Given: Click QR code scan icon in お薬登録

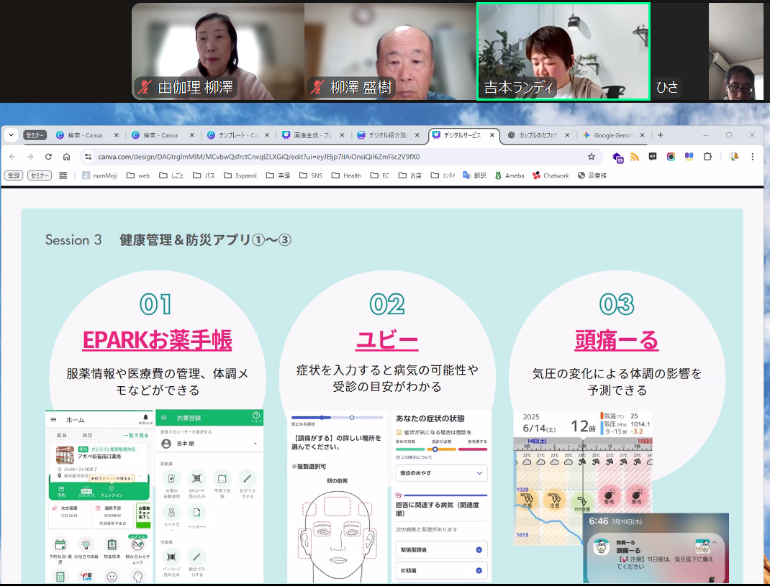Looking at the screenshot, I should click(x=196, y=478).
